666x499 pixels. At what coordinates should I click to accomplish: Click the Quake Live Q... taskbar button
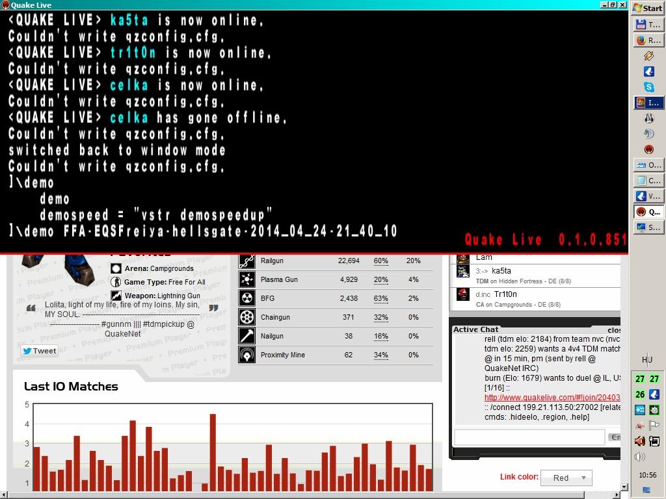click(648, 212)
